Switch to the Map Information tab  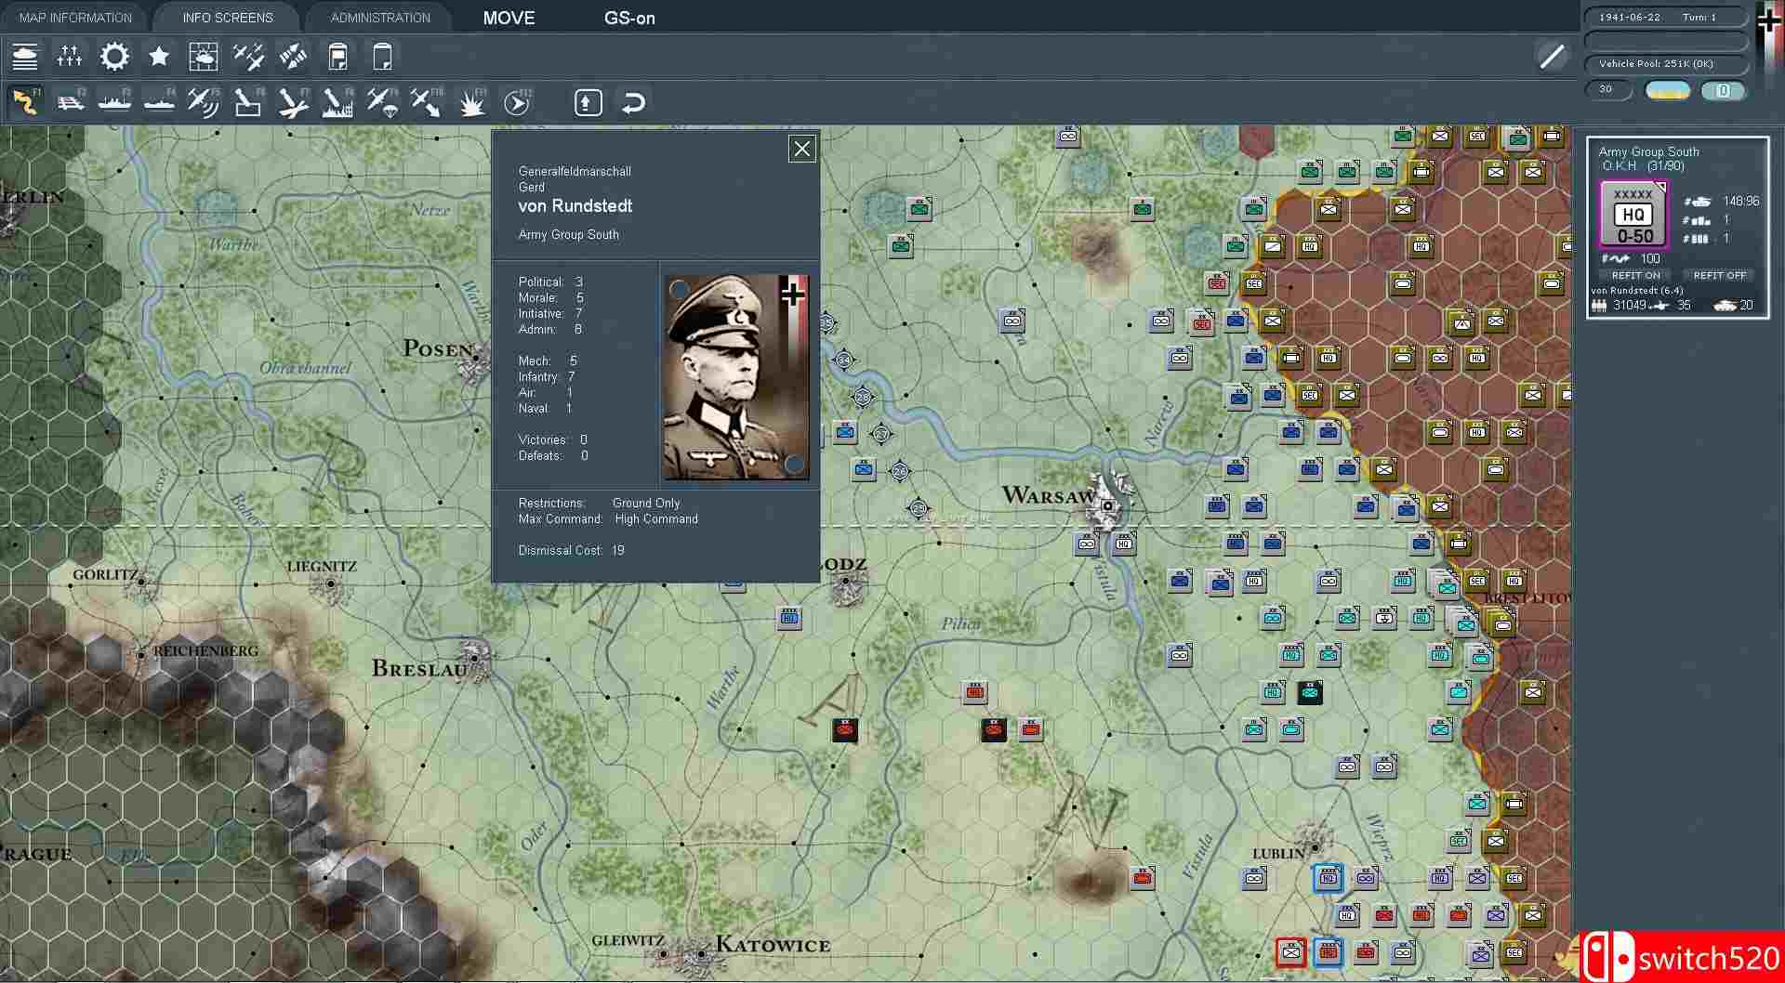(x=75, y=18)
